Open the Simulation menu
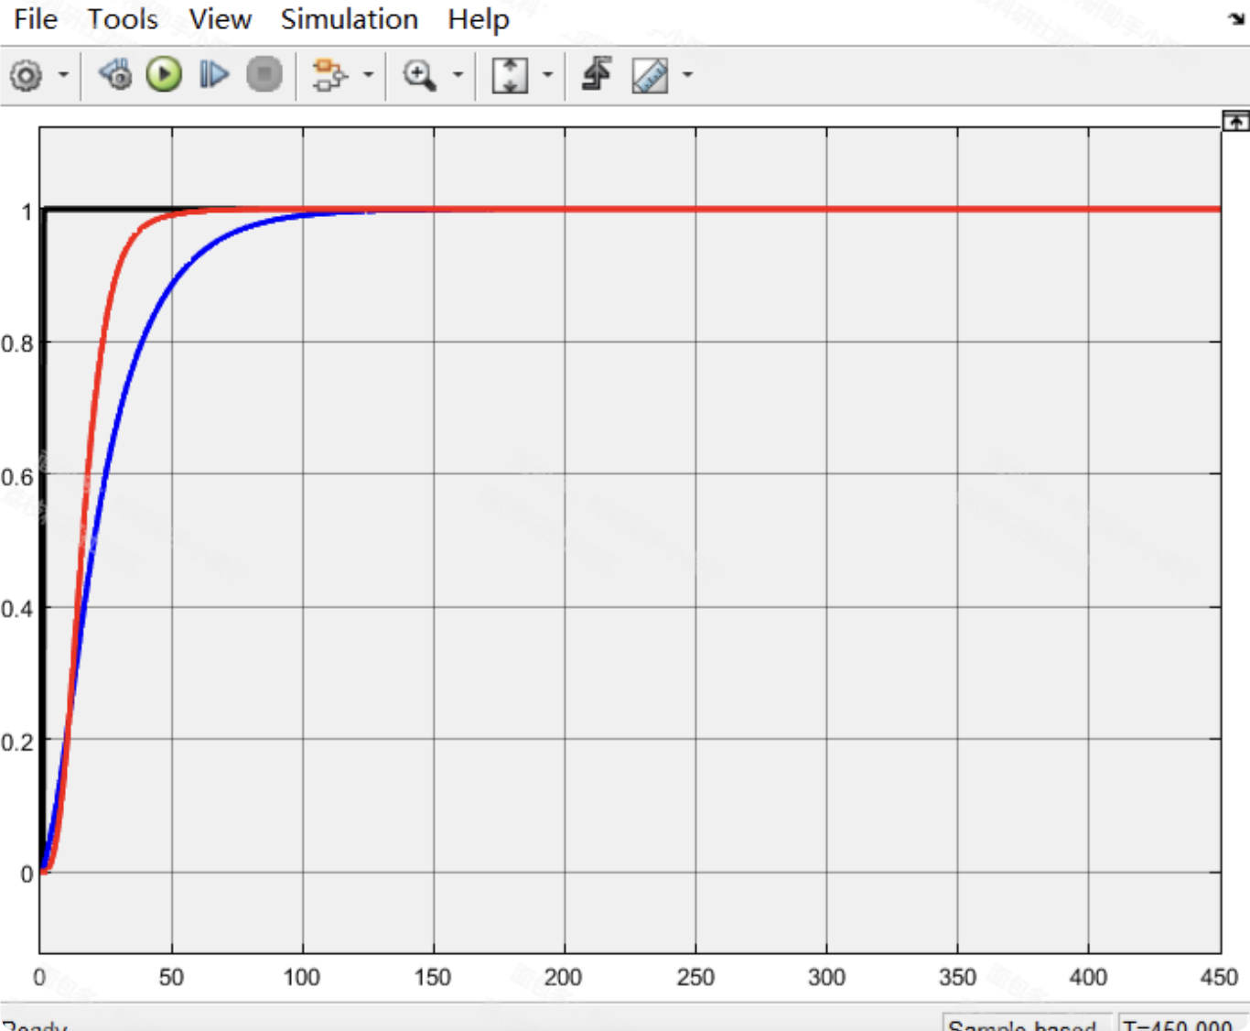This screenshot has width=1250, height=1031. [349, 19]
